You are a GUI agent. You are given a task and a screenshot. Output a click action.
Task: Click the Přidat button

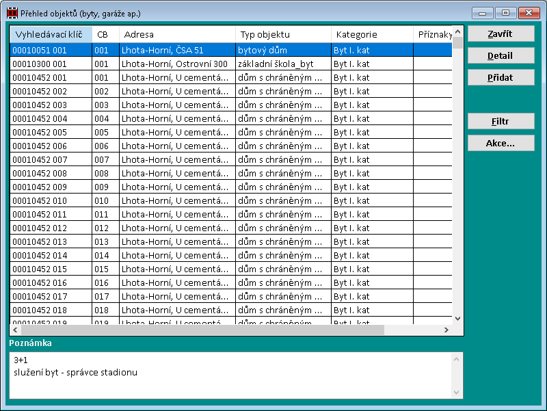pos(501,77)
